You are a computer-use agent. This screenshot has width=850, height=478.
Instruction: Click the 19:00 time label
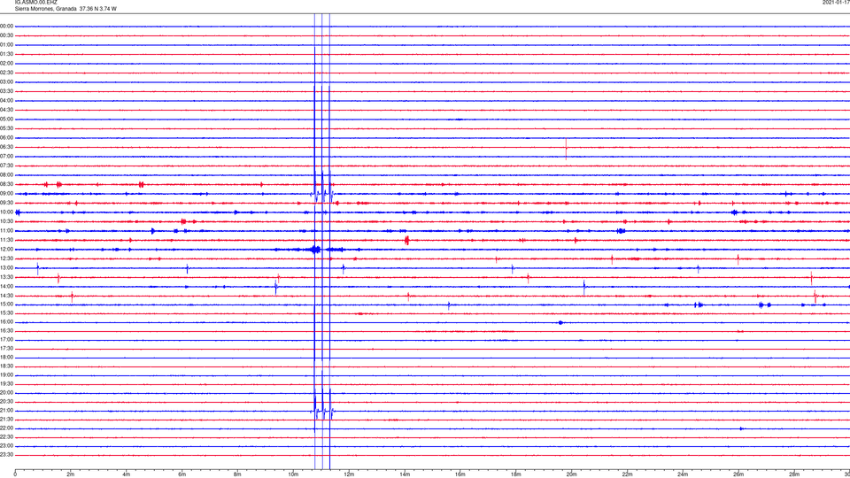(x=6, y=375)
